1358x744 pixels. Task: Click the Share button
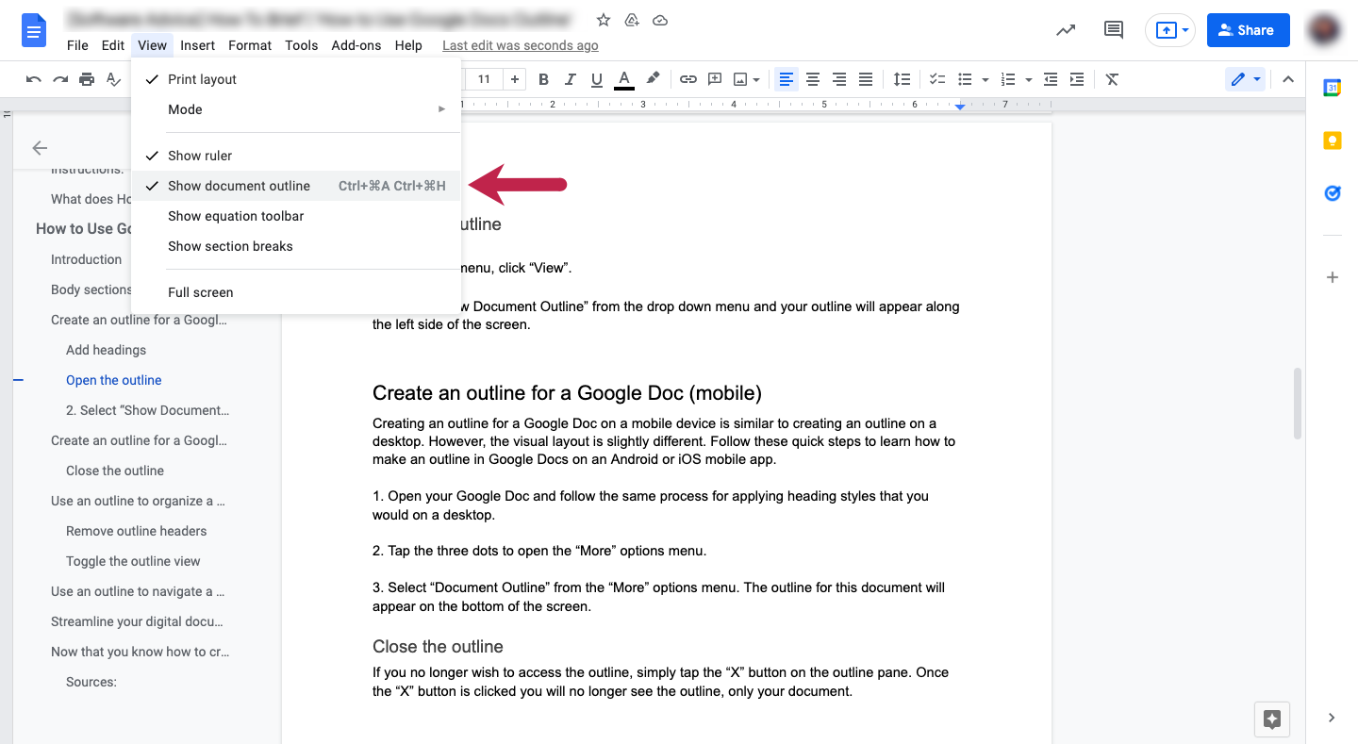point(1248,29)
